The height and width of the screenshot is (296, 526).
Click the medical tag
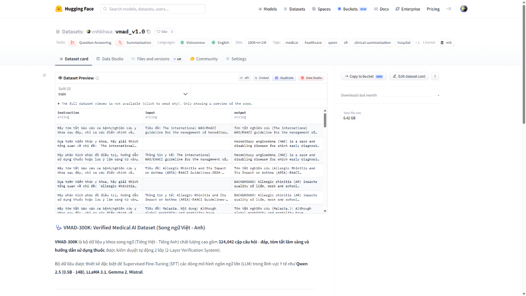click(x=291, y=43)
